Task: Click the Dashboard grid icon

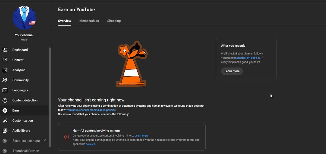Action: coord(5,50)
